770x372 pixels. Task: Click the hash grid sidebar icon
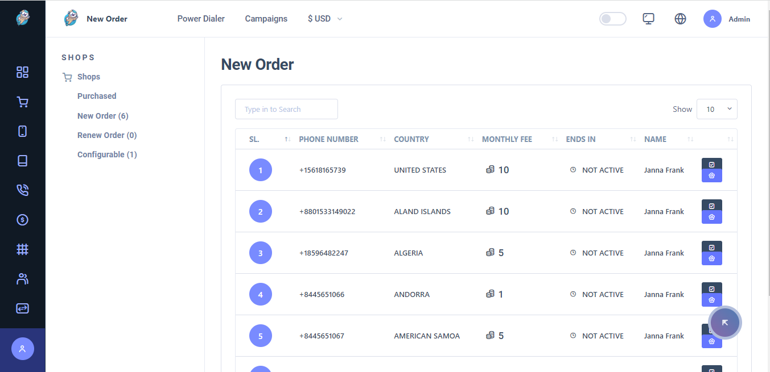coord(22,249)
